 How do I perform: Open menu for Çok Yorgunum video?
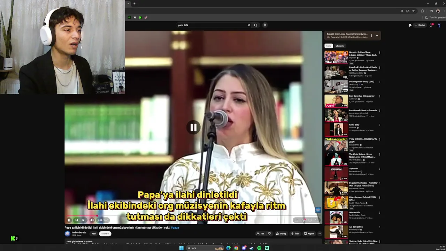380,82
